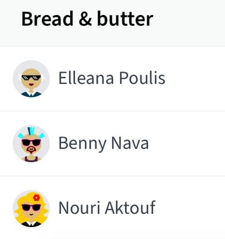225x239 pixels.
Task: Open the Benny Nava name link
Action: (104, 143)
